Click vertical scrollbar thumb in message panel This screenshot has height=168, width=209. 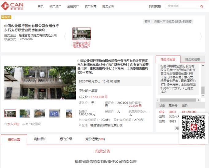pyautogui.click(x=203, y=90)
